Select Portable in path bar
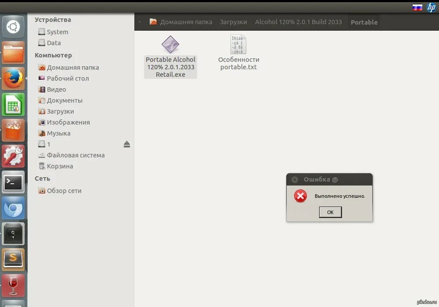 tap(364, 22)
